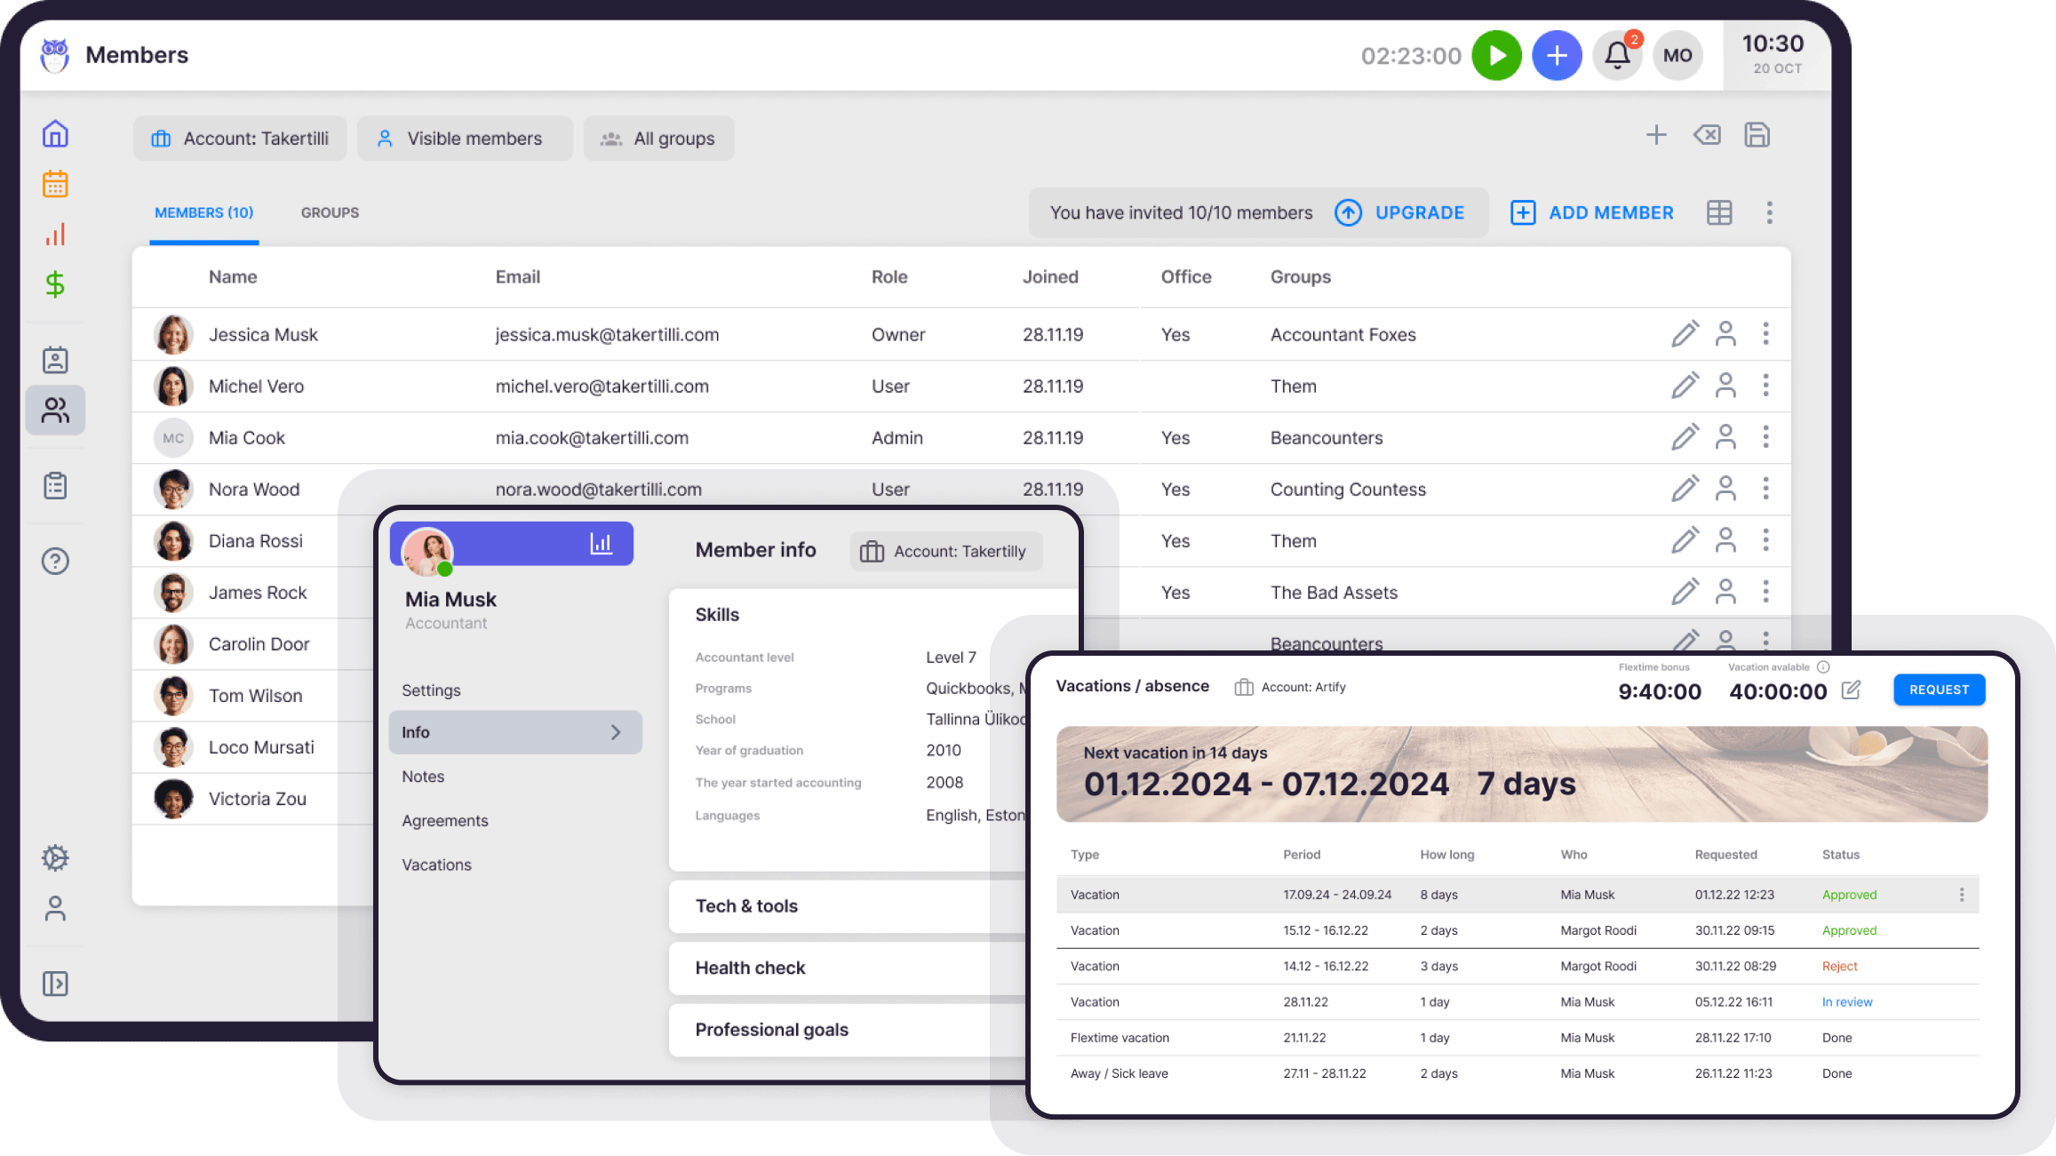
Task: Switch to the GROUPS tab
Action: [x=329, y=211]
